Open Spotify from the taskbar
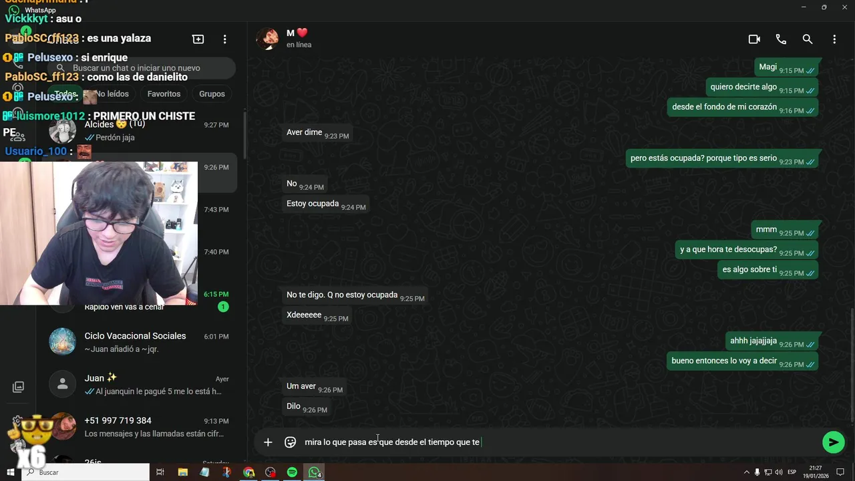The height and width of the screenshot is (481, 855). click(x=292, y=472)
